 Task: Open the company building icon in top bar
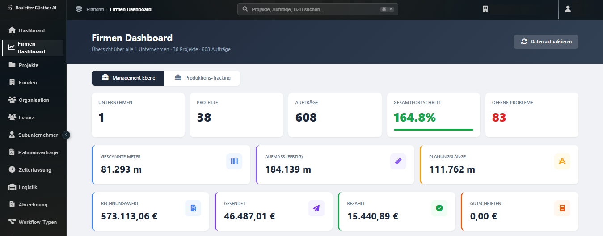pyautogui.click(x=485, y=9)
